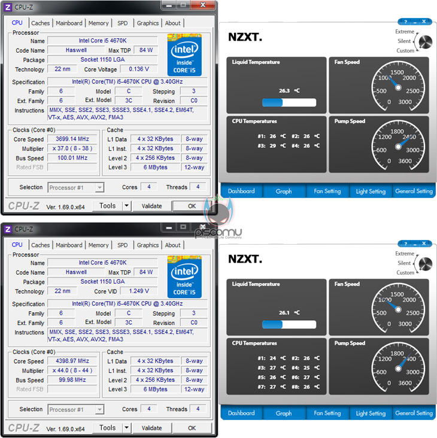Screen dimensions: 437x438
Task: Select Extreme mode in upper NZXT window
Action: [x=404, y=32]
